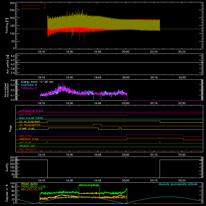Click the 19:30 tick under Roll period plot
Screen dimensions: 206x206
[69, 78]
